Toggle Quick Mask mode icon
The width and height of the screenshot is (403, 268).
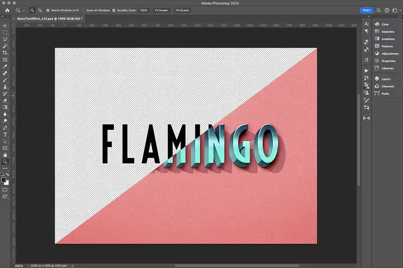pos(5,190)
